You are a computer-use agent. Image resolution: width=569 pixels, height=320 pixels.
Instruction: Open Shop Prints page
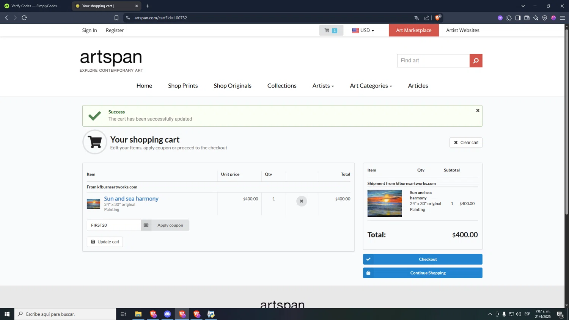point(183,86)
